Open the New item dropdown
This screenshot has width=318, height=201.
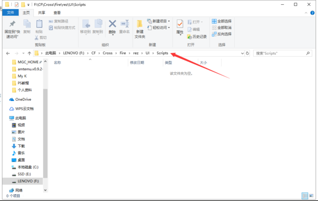point(158,21)
